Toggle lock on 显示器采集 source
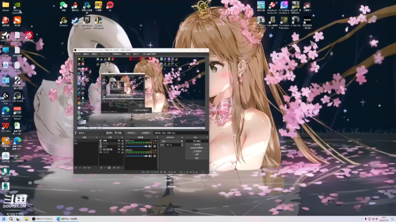Viewport: 396px width, 222px height. click(122, 149)
